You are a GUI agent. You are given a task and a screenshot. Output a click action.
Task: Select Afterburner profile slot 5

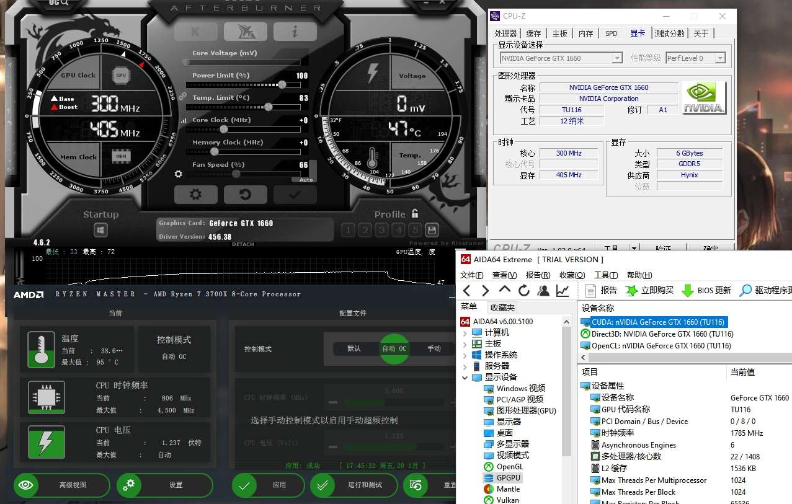(x=416, y=230)
